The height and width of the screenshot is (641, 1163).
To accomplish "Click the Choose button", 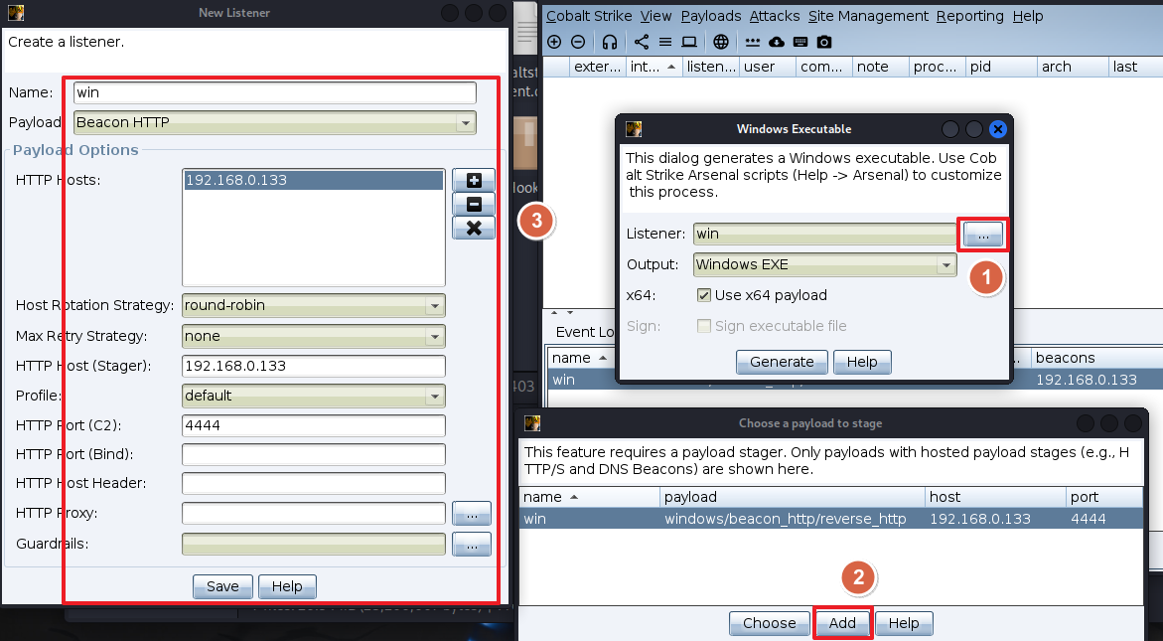I will point(769,624).
